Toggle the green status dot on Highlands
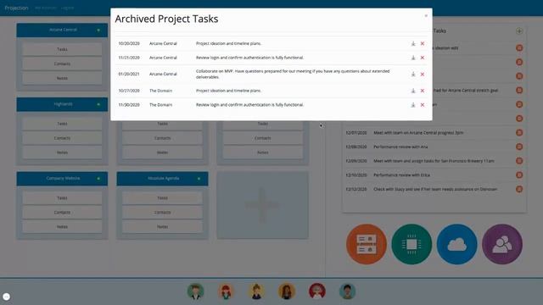Viewport: 543px width, 305px height. point(98,104)
